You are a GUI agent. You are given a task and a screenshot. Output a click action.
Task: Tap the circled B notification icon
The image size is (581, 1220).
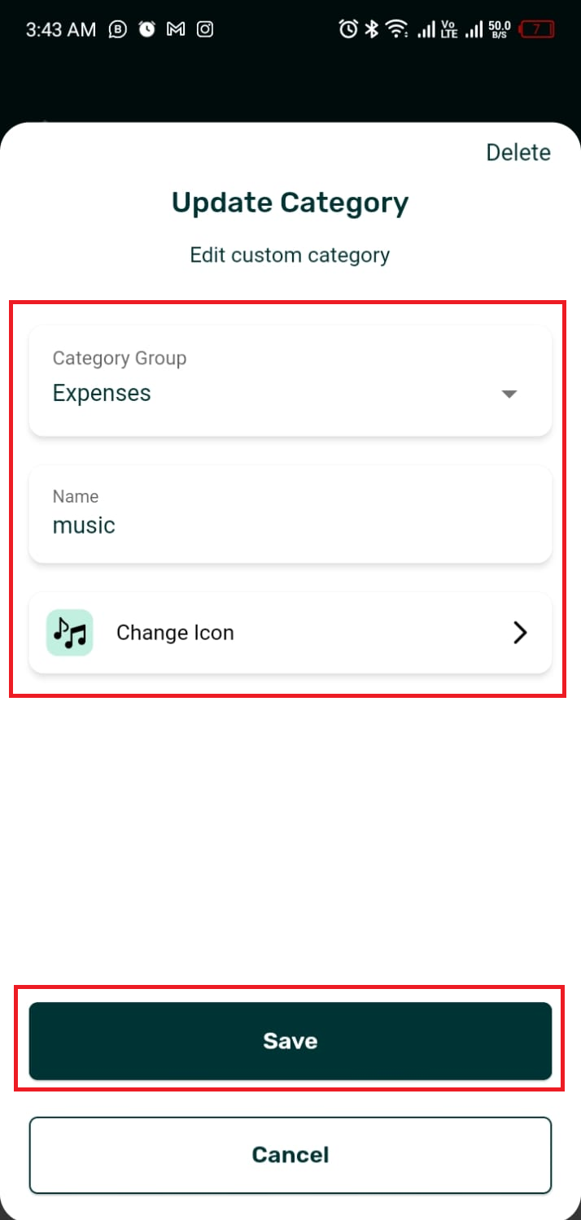click(116, 29)
